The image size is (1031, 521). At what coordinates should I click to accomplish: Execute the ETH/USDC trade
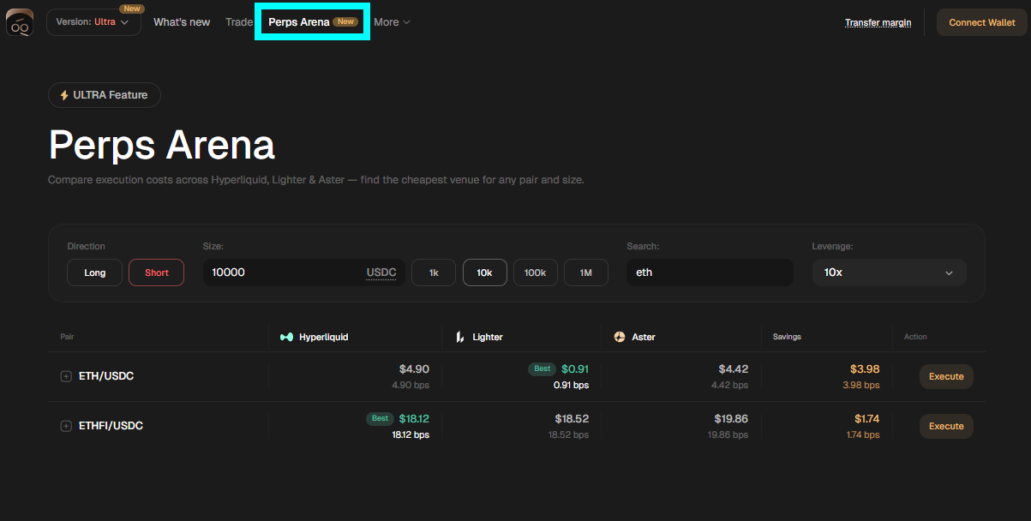coord(946,376)
